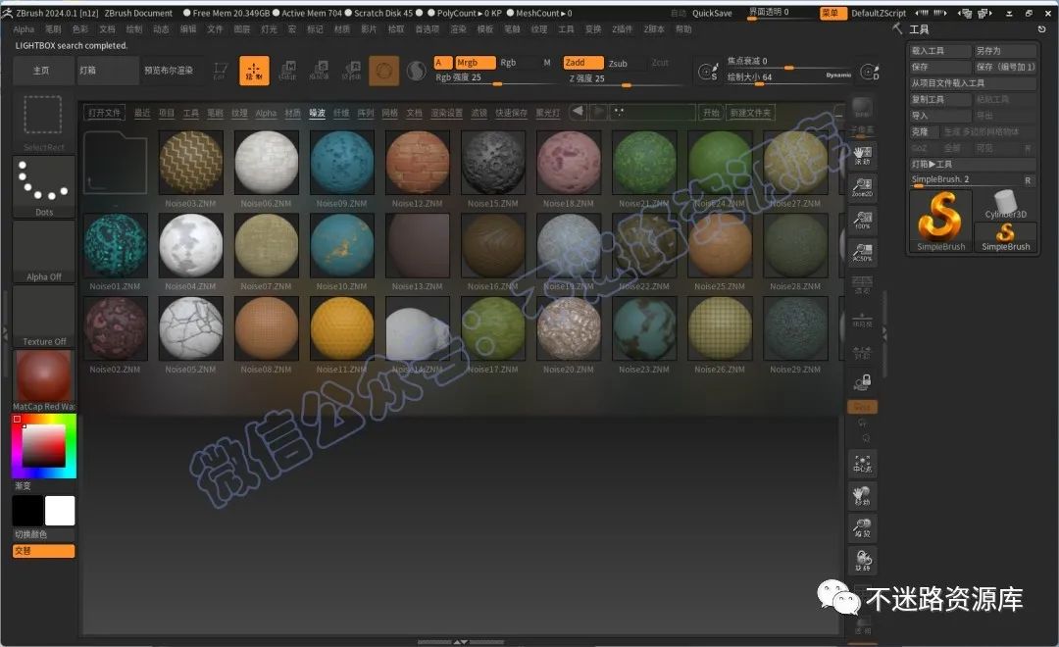Screen dimensions: 1059x647
Task: Pick a color in the color square
Action: (x=43, y=446)
